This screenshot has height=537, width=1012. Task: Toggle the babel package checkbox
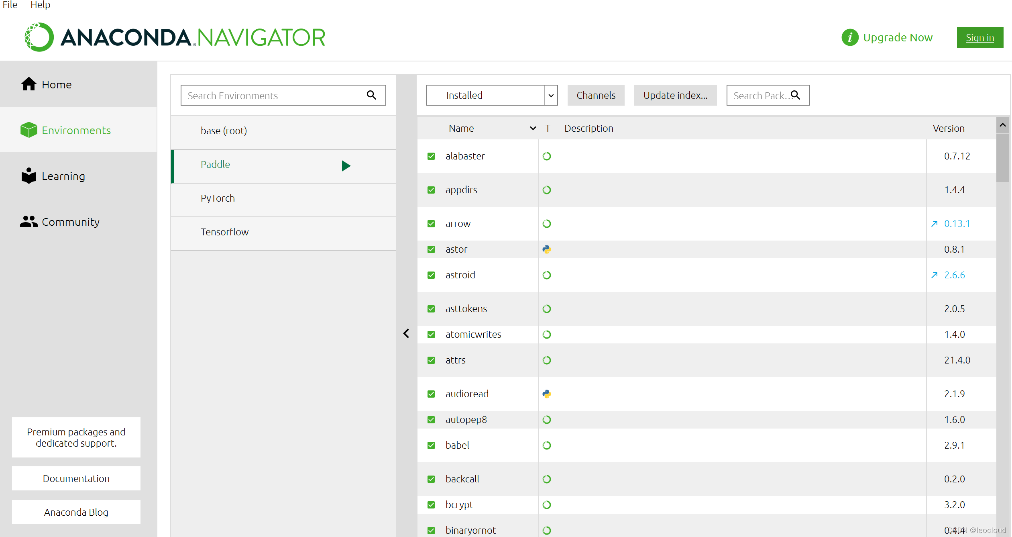pos(431,445)
